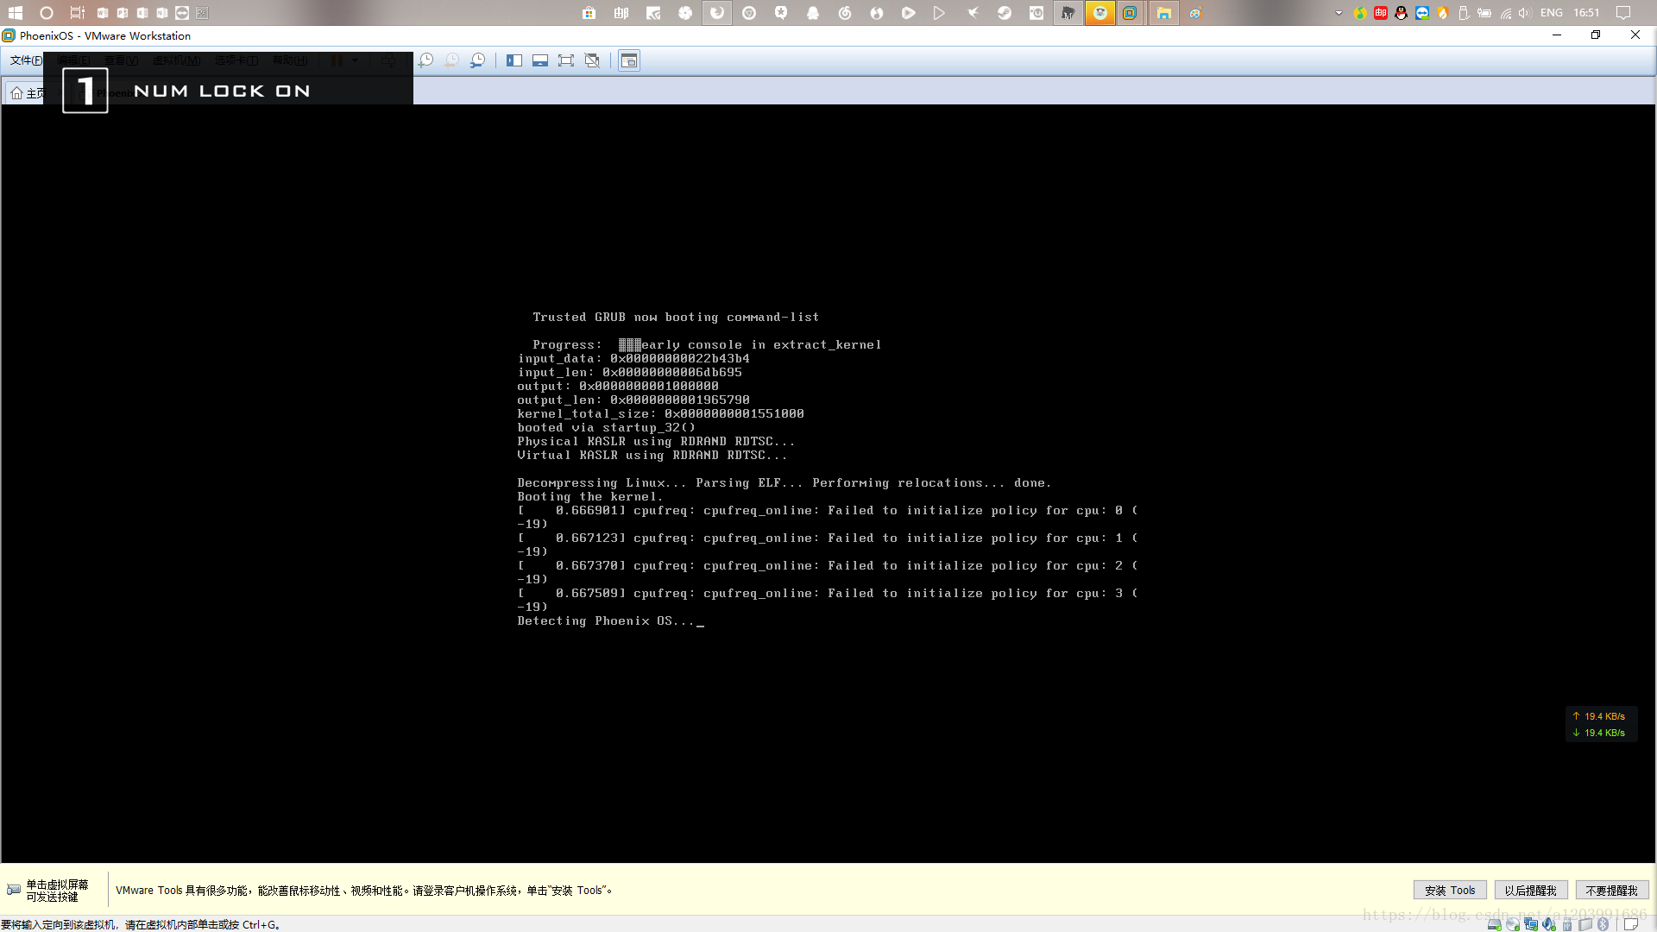Click the revert to snapshot icon
This screenshot has width=1657, height=932.
(451, 60)
